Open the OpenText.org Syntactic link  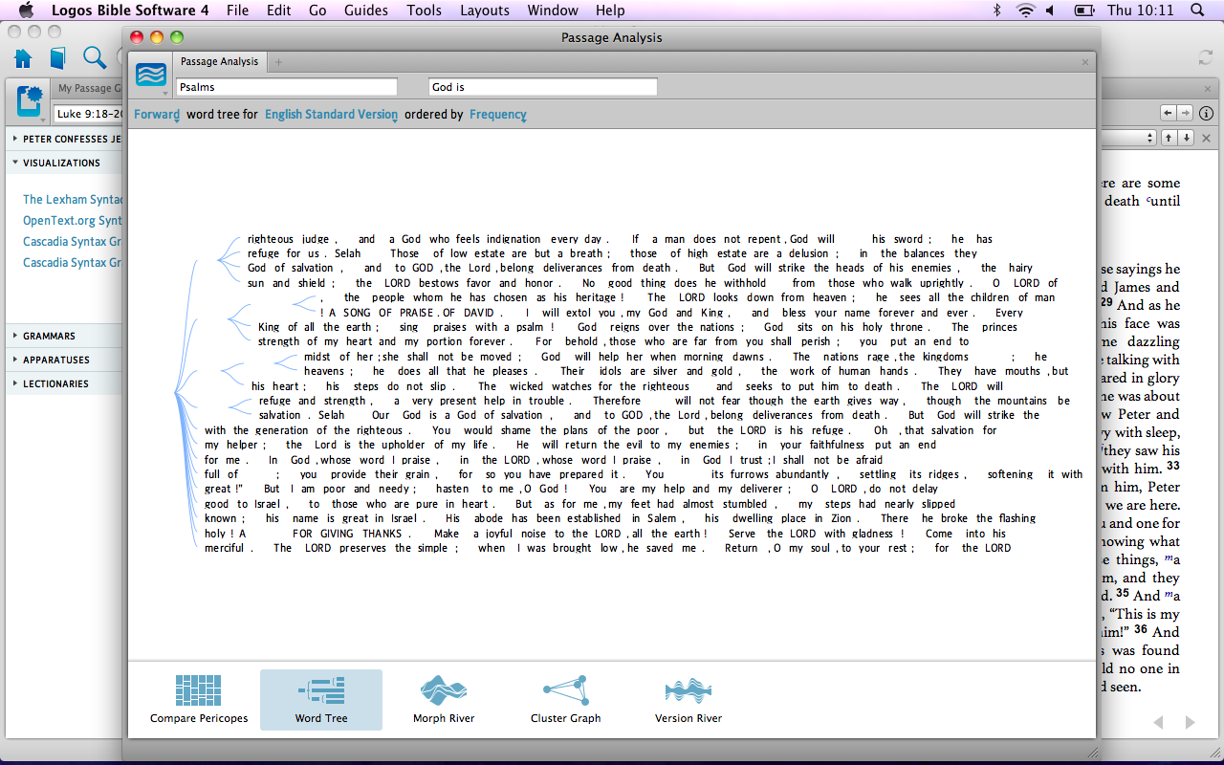click(73, 221)
